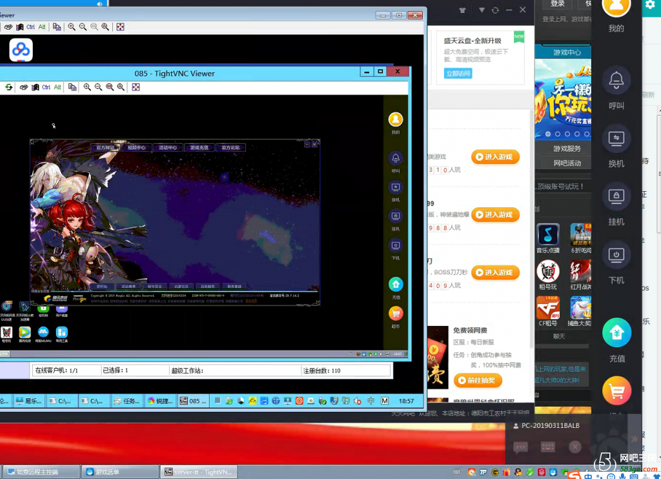661x479 pixels.
Task: Toggle Ctrl key in outer TightVNC Viewer toolbar
Action: [30, 27]
